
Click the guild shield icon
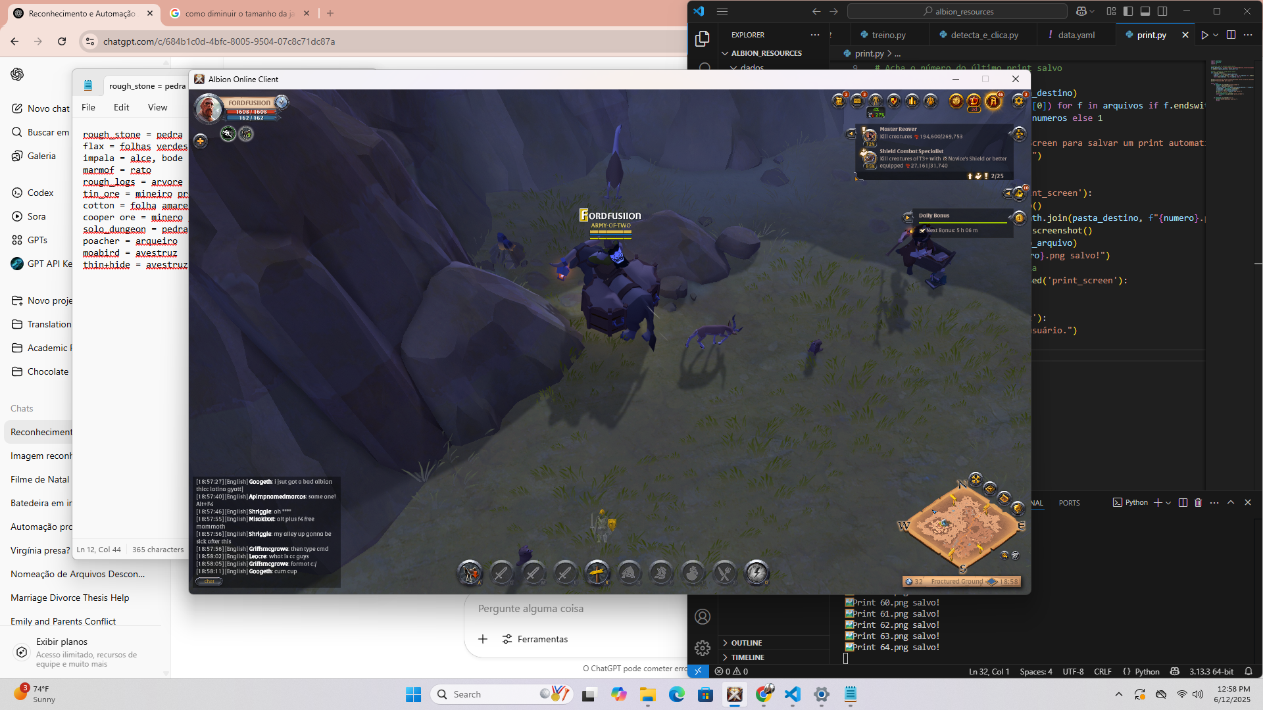894,101
